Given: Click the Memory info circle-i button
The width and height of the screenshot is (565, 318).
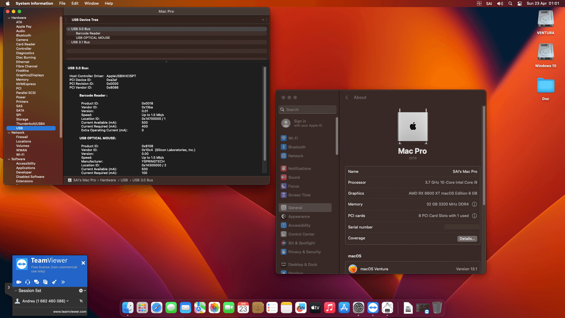Looking at the screenshot, I should tap(474, 204).
